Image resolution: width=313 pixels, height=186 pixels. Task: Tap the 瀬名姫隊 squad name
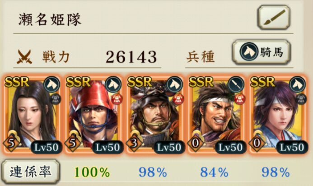pyautogui.click(x=50, y=20)
